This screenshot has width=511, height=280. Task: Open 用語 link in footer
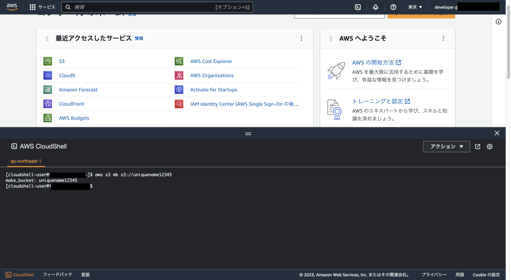[460, 275]
